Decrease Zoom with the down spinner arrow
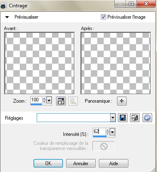The height and width of the screenshot is (172, 157). pos(44,102)
